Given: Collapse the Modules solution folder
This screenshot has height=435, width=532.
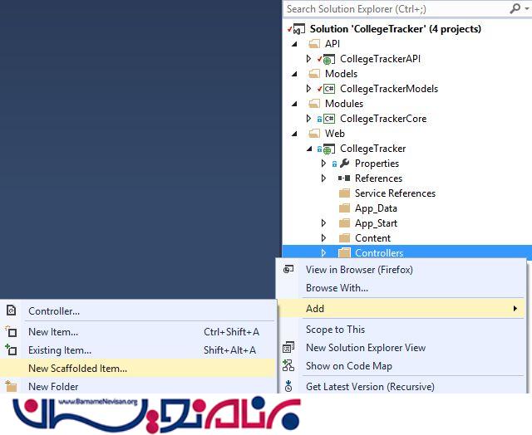Looking at the screenshot, I should pyautogui.click(x=295, y=104).
